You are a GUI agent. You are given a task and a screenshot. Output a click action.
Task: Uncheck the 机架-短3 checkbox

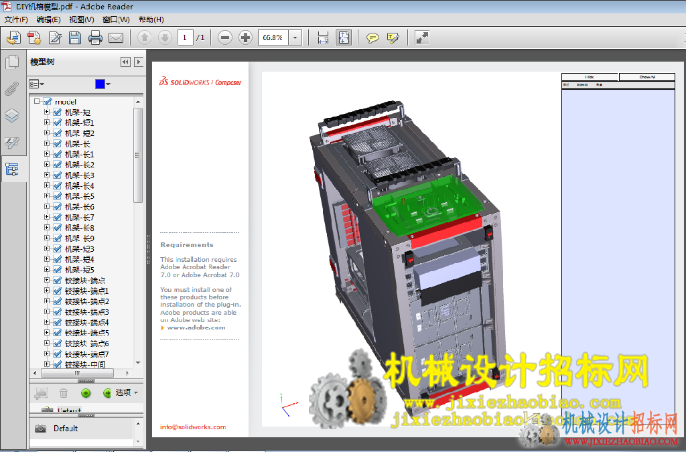tap(58, 248)
